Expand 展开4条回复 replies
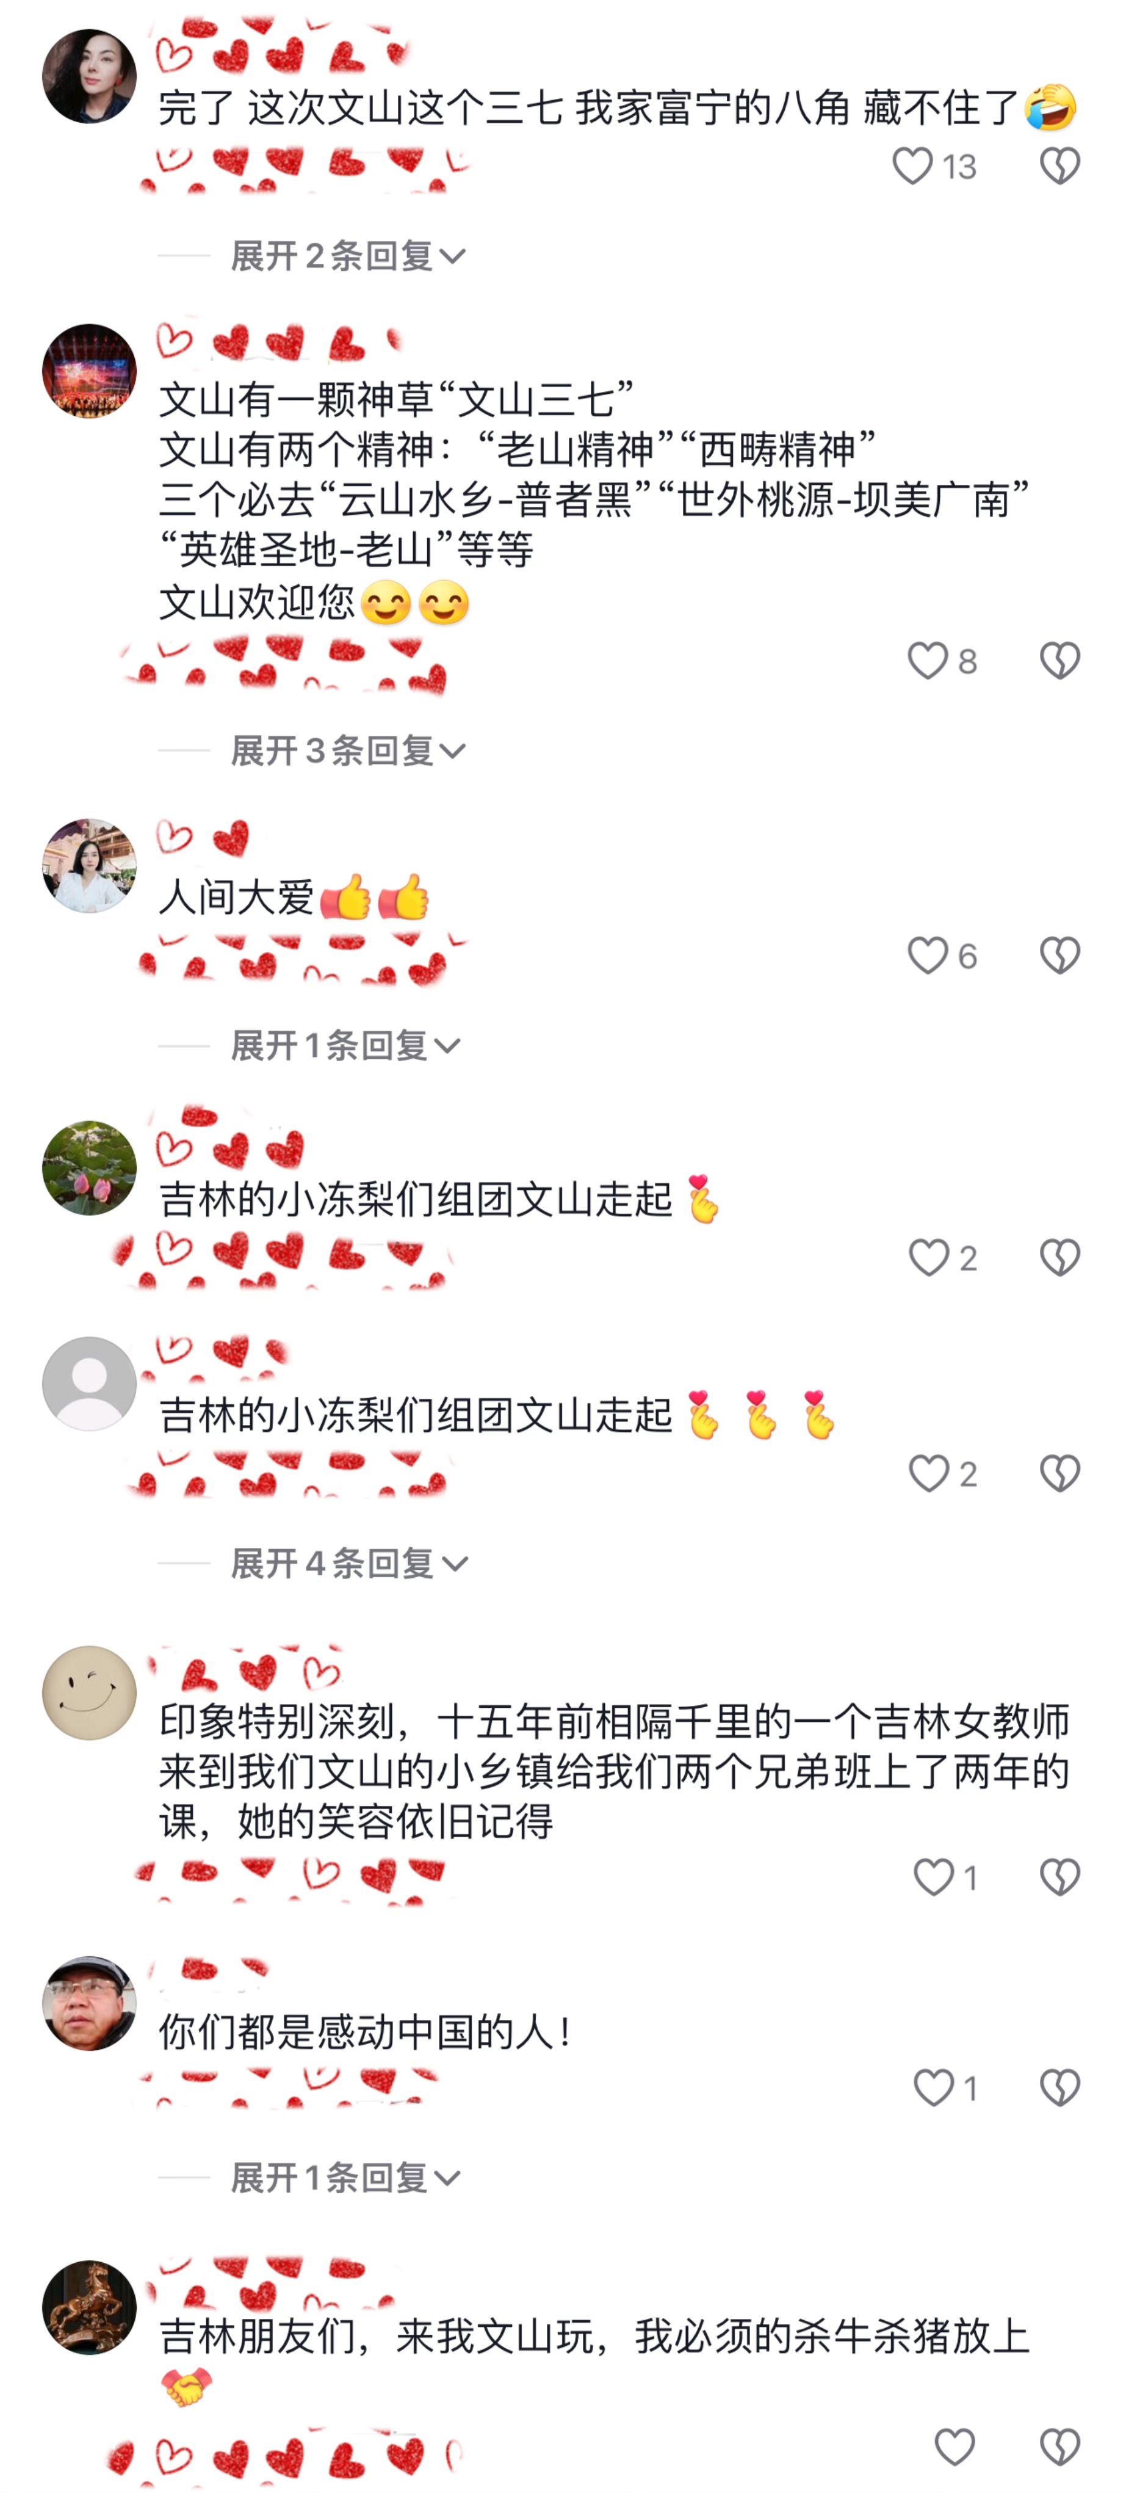Image resolution: width=1126 pixels, height=2493 pixels. 349,1564
